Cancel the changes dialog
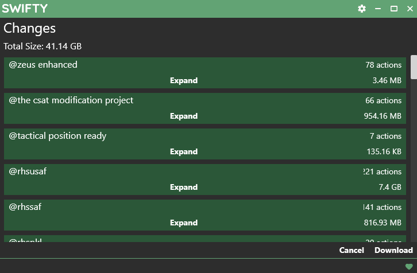417x273 pixels. point(352,250)
